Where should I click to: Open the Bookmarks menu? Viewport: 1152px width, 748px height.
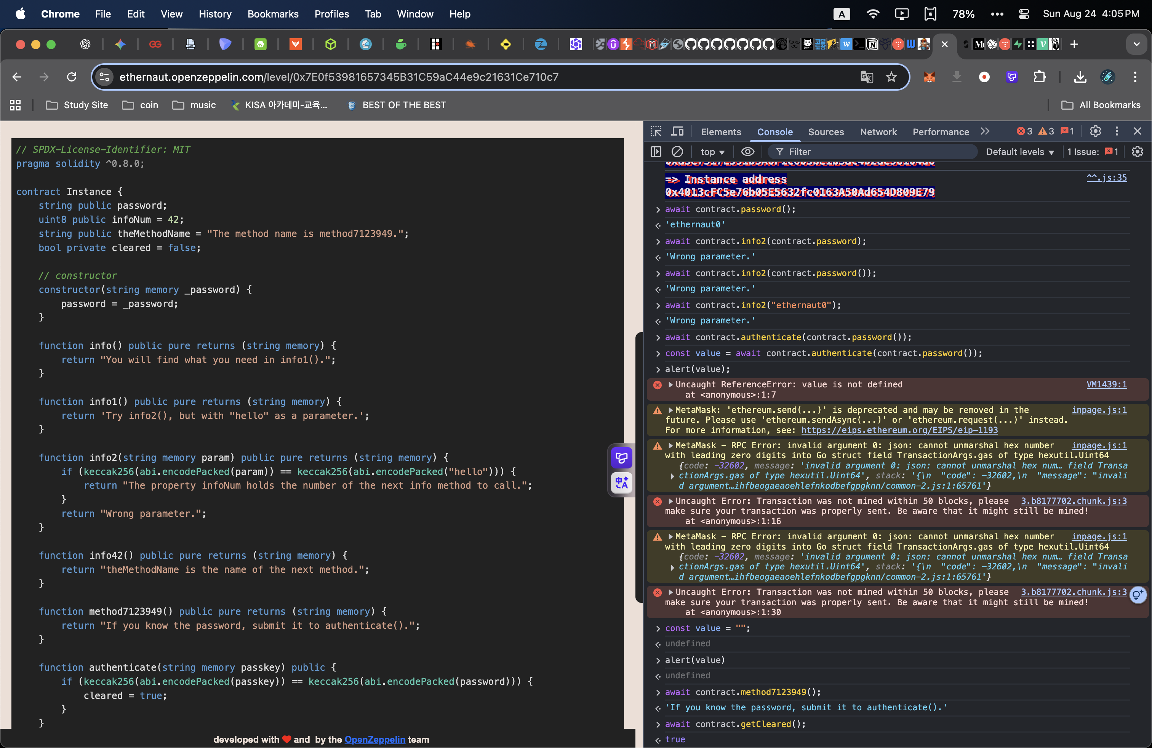point(272,14)
